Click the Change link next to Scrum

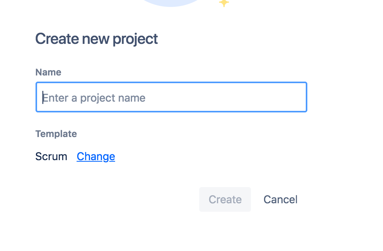point(96,157)
